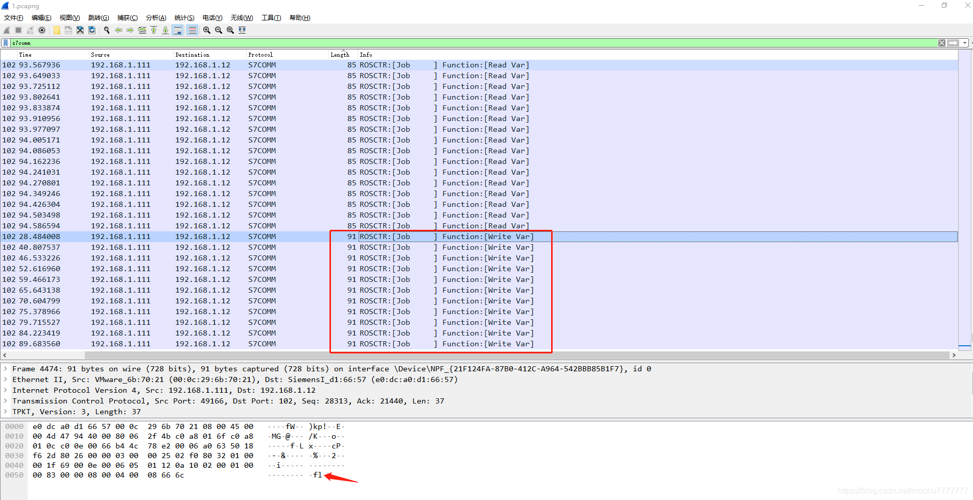Start a new packet capture
973x500 pixels.
click(7, 30)
